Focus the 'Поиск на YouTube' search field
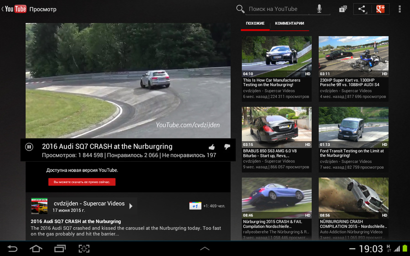The width and height of the screenshot is (410, 256). [x=278, y=9]
